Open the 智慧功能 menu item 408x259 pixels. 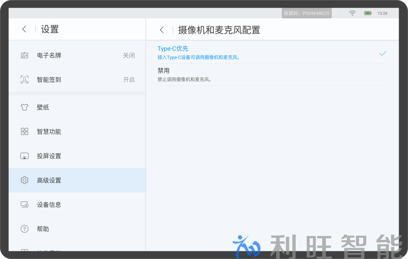click(x=77, y=132)
